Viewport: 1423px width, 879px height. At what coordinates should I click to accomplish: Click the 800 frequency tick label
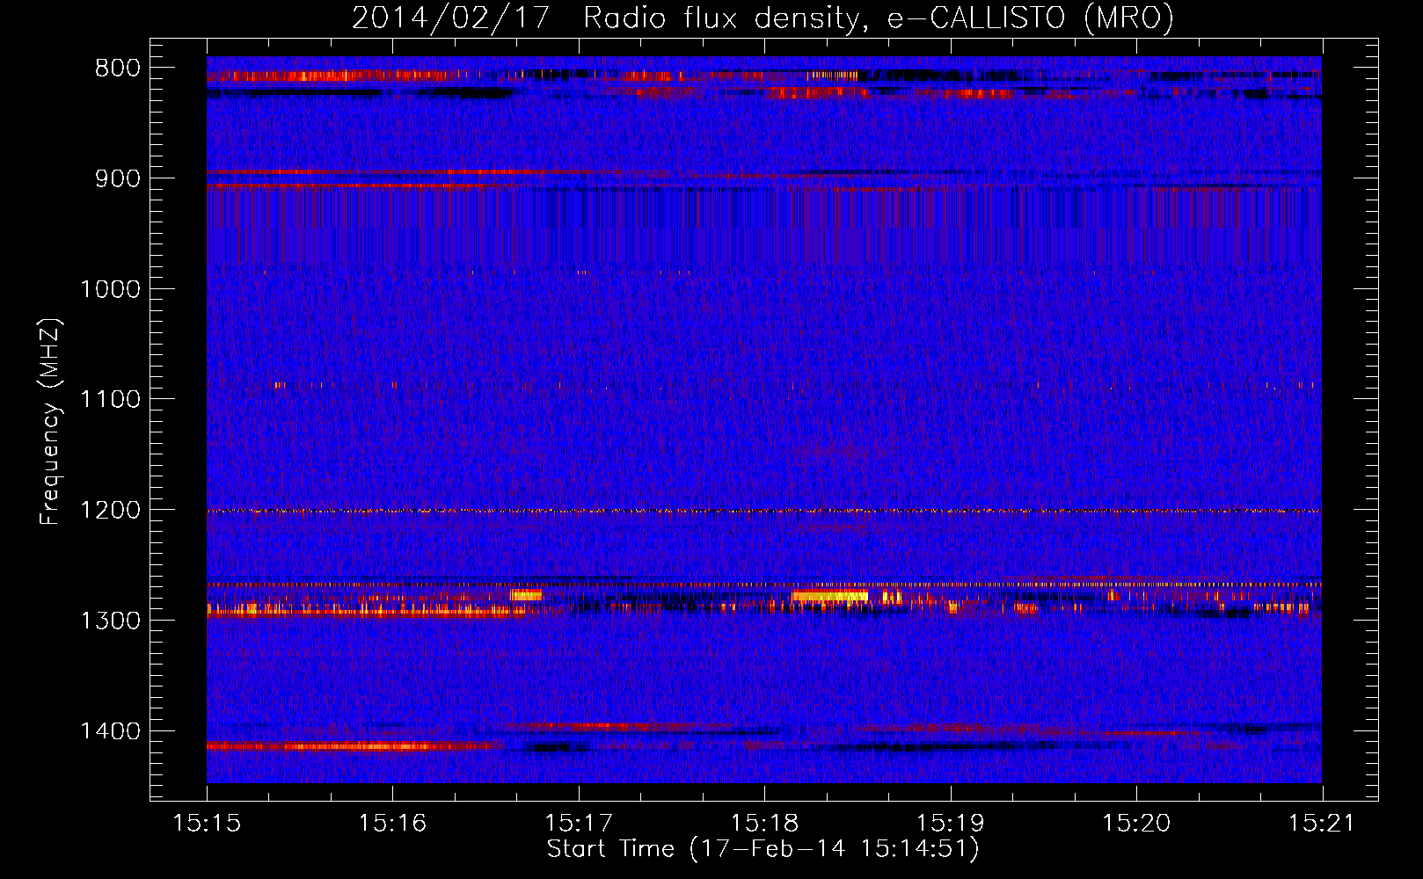[118, 68]
